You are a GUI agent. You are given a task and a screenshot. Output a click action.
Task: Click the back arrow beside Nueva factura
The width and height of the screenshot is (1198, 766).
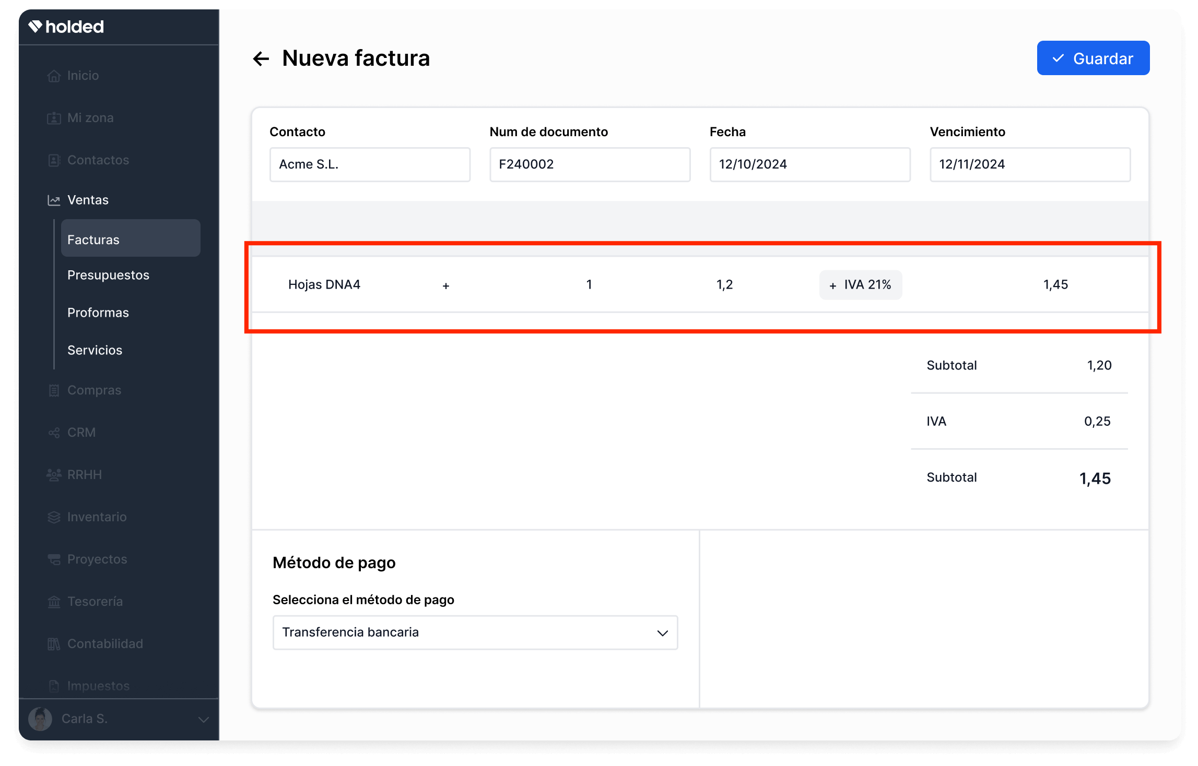[261, 59]
